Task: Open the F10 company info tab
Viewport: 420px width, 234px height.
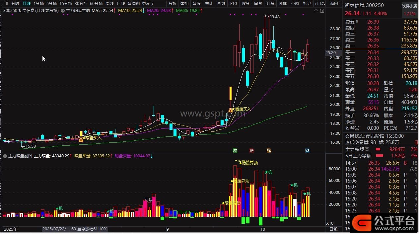Action: [x=234, y=4]
